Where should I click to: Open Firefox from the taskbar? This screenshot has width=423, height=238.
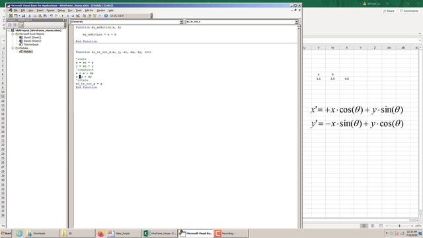(100, 233)
